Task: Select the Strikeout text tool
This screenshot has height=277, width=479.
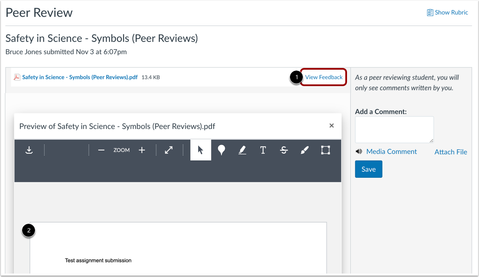Action: [x=283, y=150]
